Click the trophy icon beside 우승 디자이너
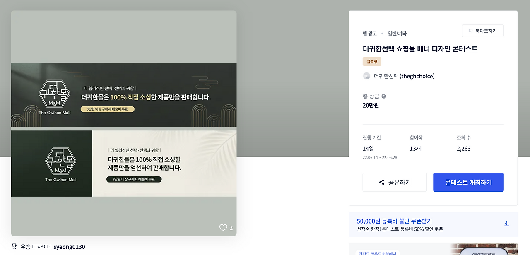Viewport: 530px width, 255px height. pyautogui.click(x=15, y=246)
